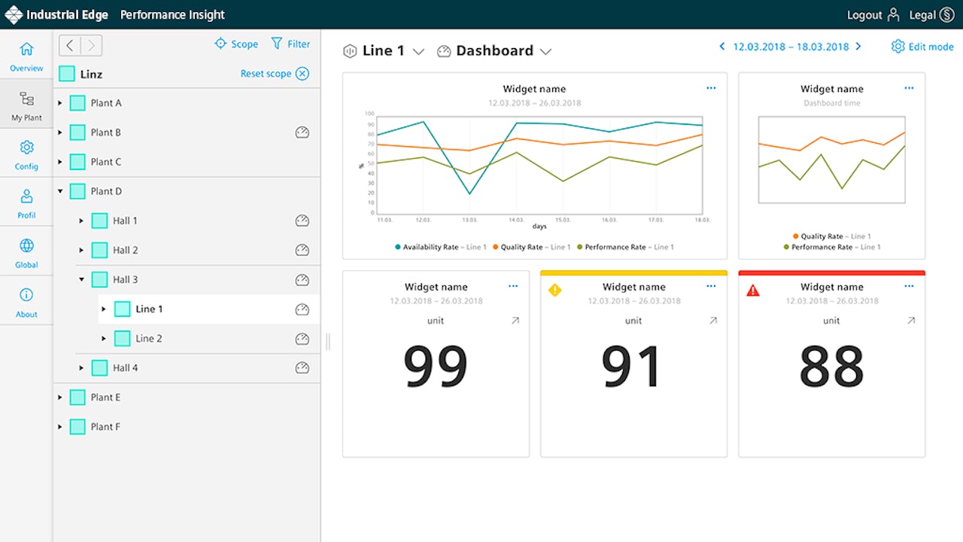The width and height of the screenshot is (963, 542).
Task: Click the clock icon next to Line 1
Action: pyautogui.click(x=302, y=309)
